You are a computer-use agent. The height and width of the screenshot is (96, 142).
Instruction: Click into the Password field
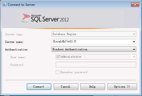click(x=96, y=64)
